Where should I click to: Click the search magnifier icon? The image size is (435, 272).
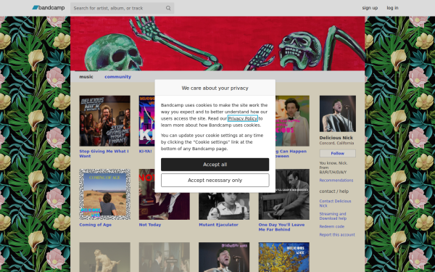168,8
